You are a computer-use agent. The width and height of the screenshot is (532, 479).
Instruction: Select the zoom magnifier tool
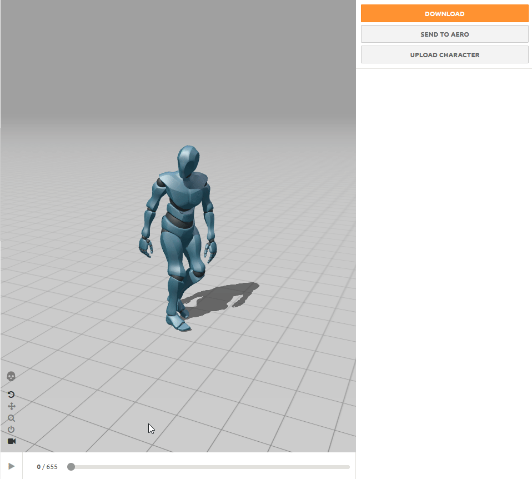(10, 417)
